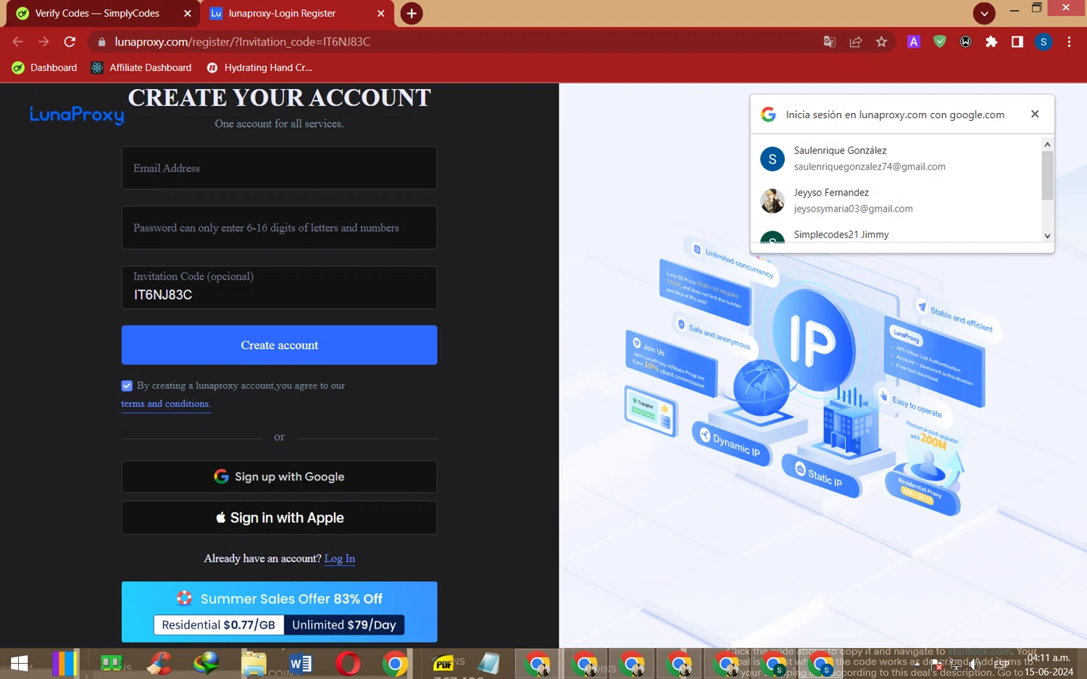1087x679 pixels.
Task: Reload the current page
Action: [x=70, y=42]
